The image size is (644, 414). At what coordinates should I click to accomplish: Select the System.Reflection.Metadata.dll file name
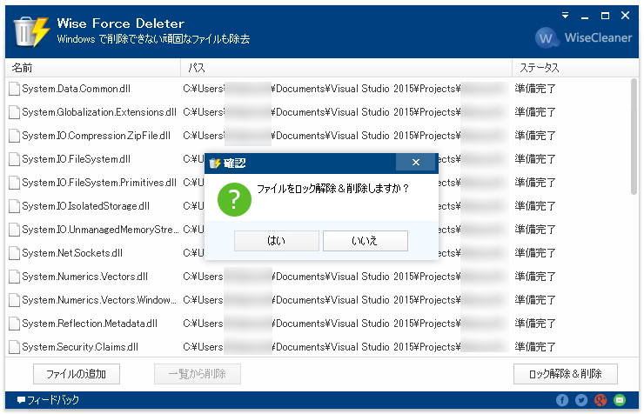click(x=90, y=324)
